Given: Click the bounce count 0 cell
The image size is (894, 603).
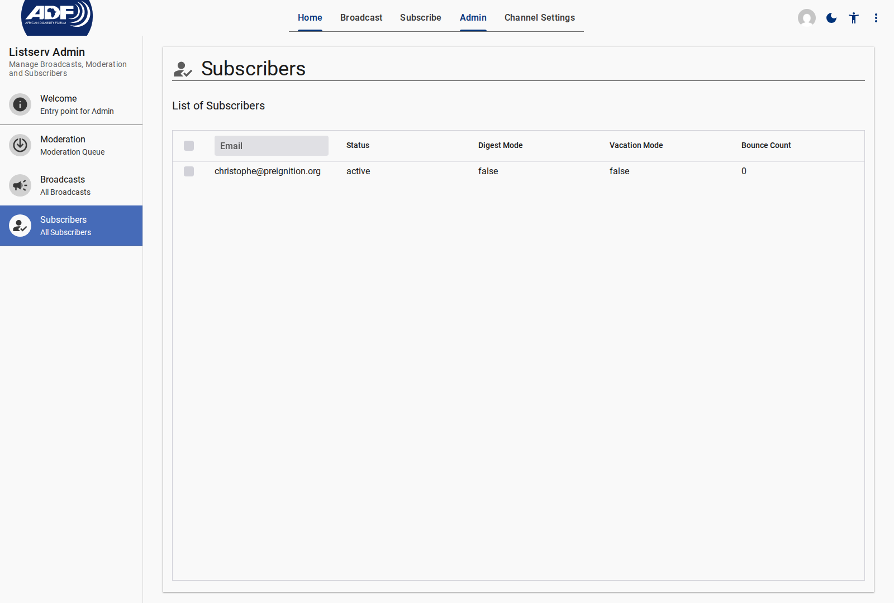Looking at the screenshot, I should click(744, 171).
